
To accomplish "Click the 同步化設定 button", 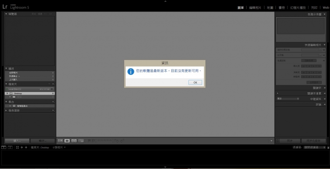I will (313, 141).
